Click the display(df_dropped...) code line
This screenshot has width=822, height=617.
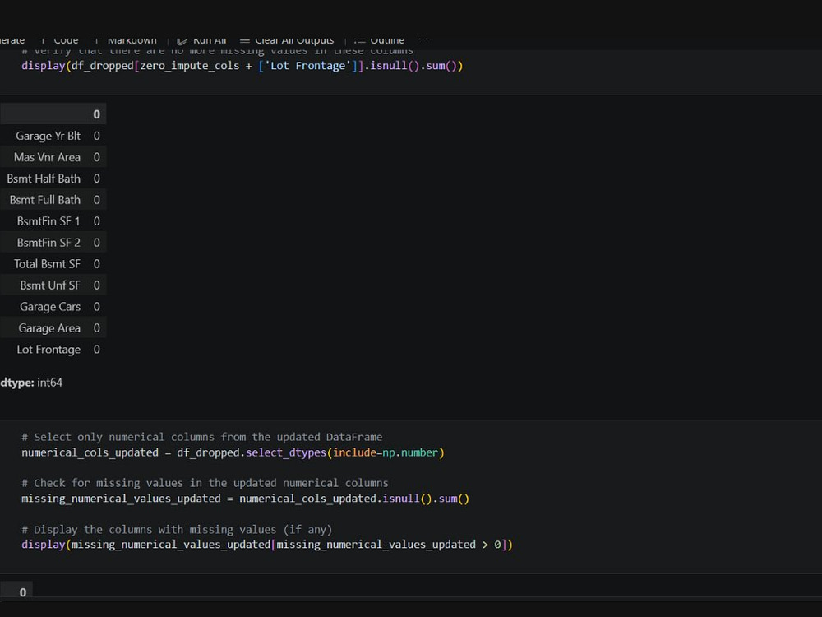pos(242,66)
